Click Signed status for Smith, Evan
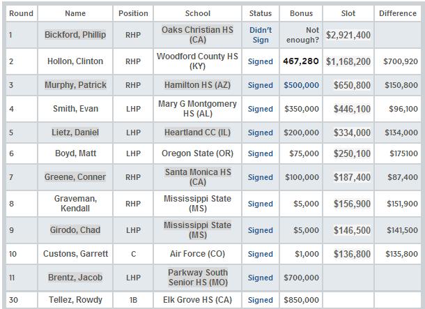 (x=261, y=109)
